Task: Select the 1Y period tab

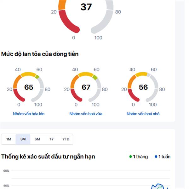Action: [x=51, y=139]
